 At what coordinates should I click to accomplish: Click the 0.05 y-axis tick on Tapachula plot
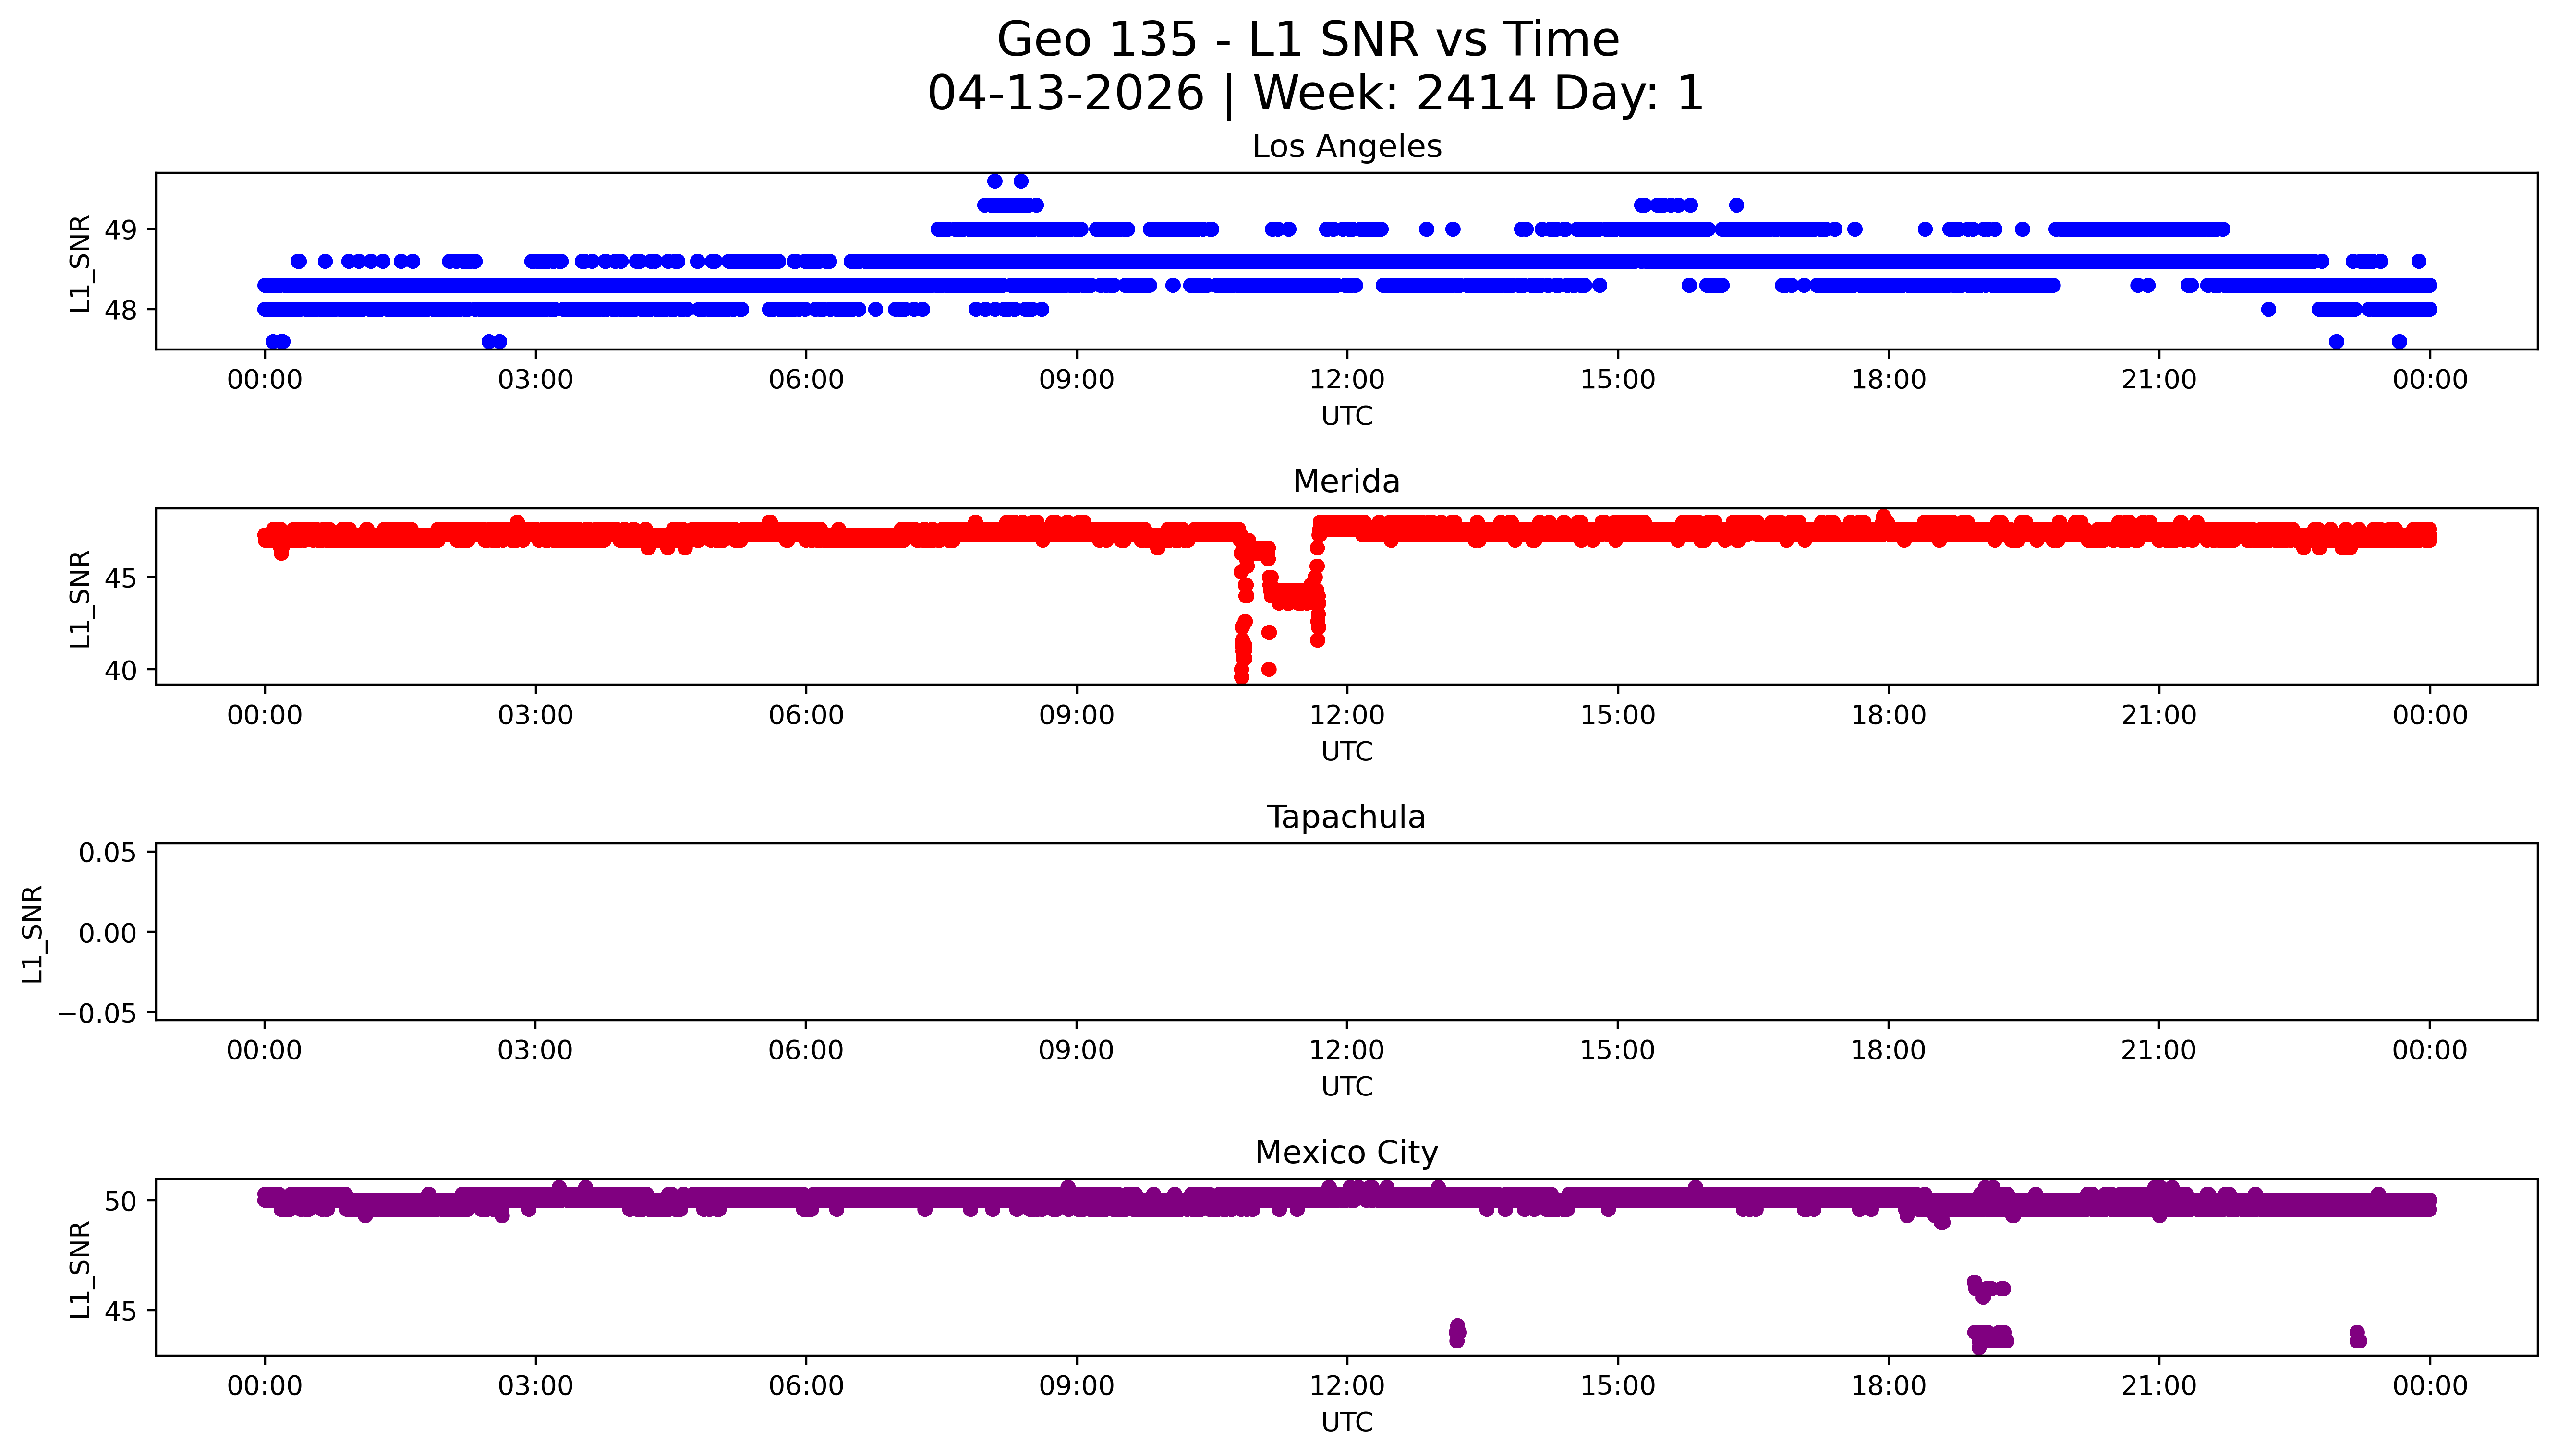(108, 853)
